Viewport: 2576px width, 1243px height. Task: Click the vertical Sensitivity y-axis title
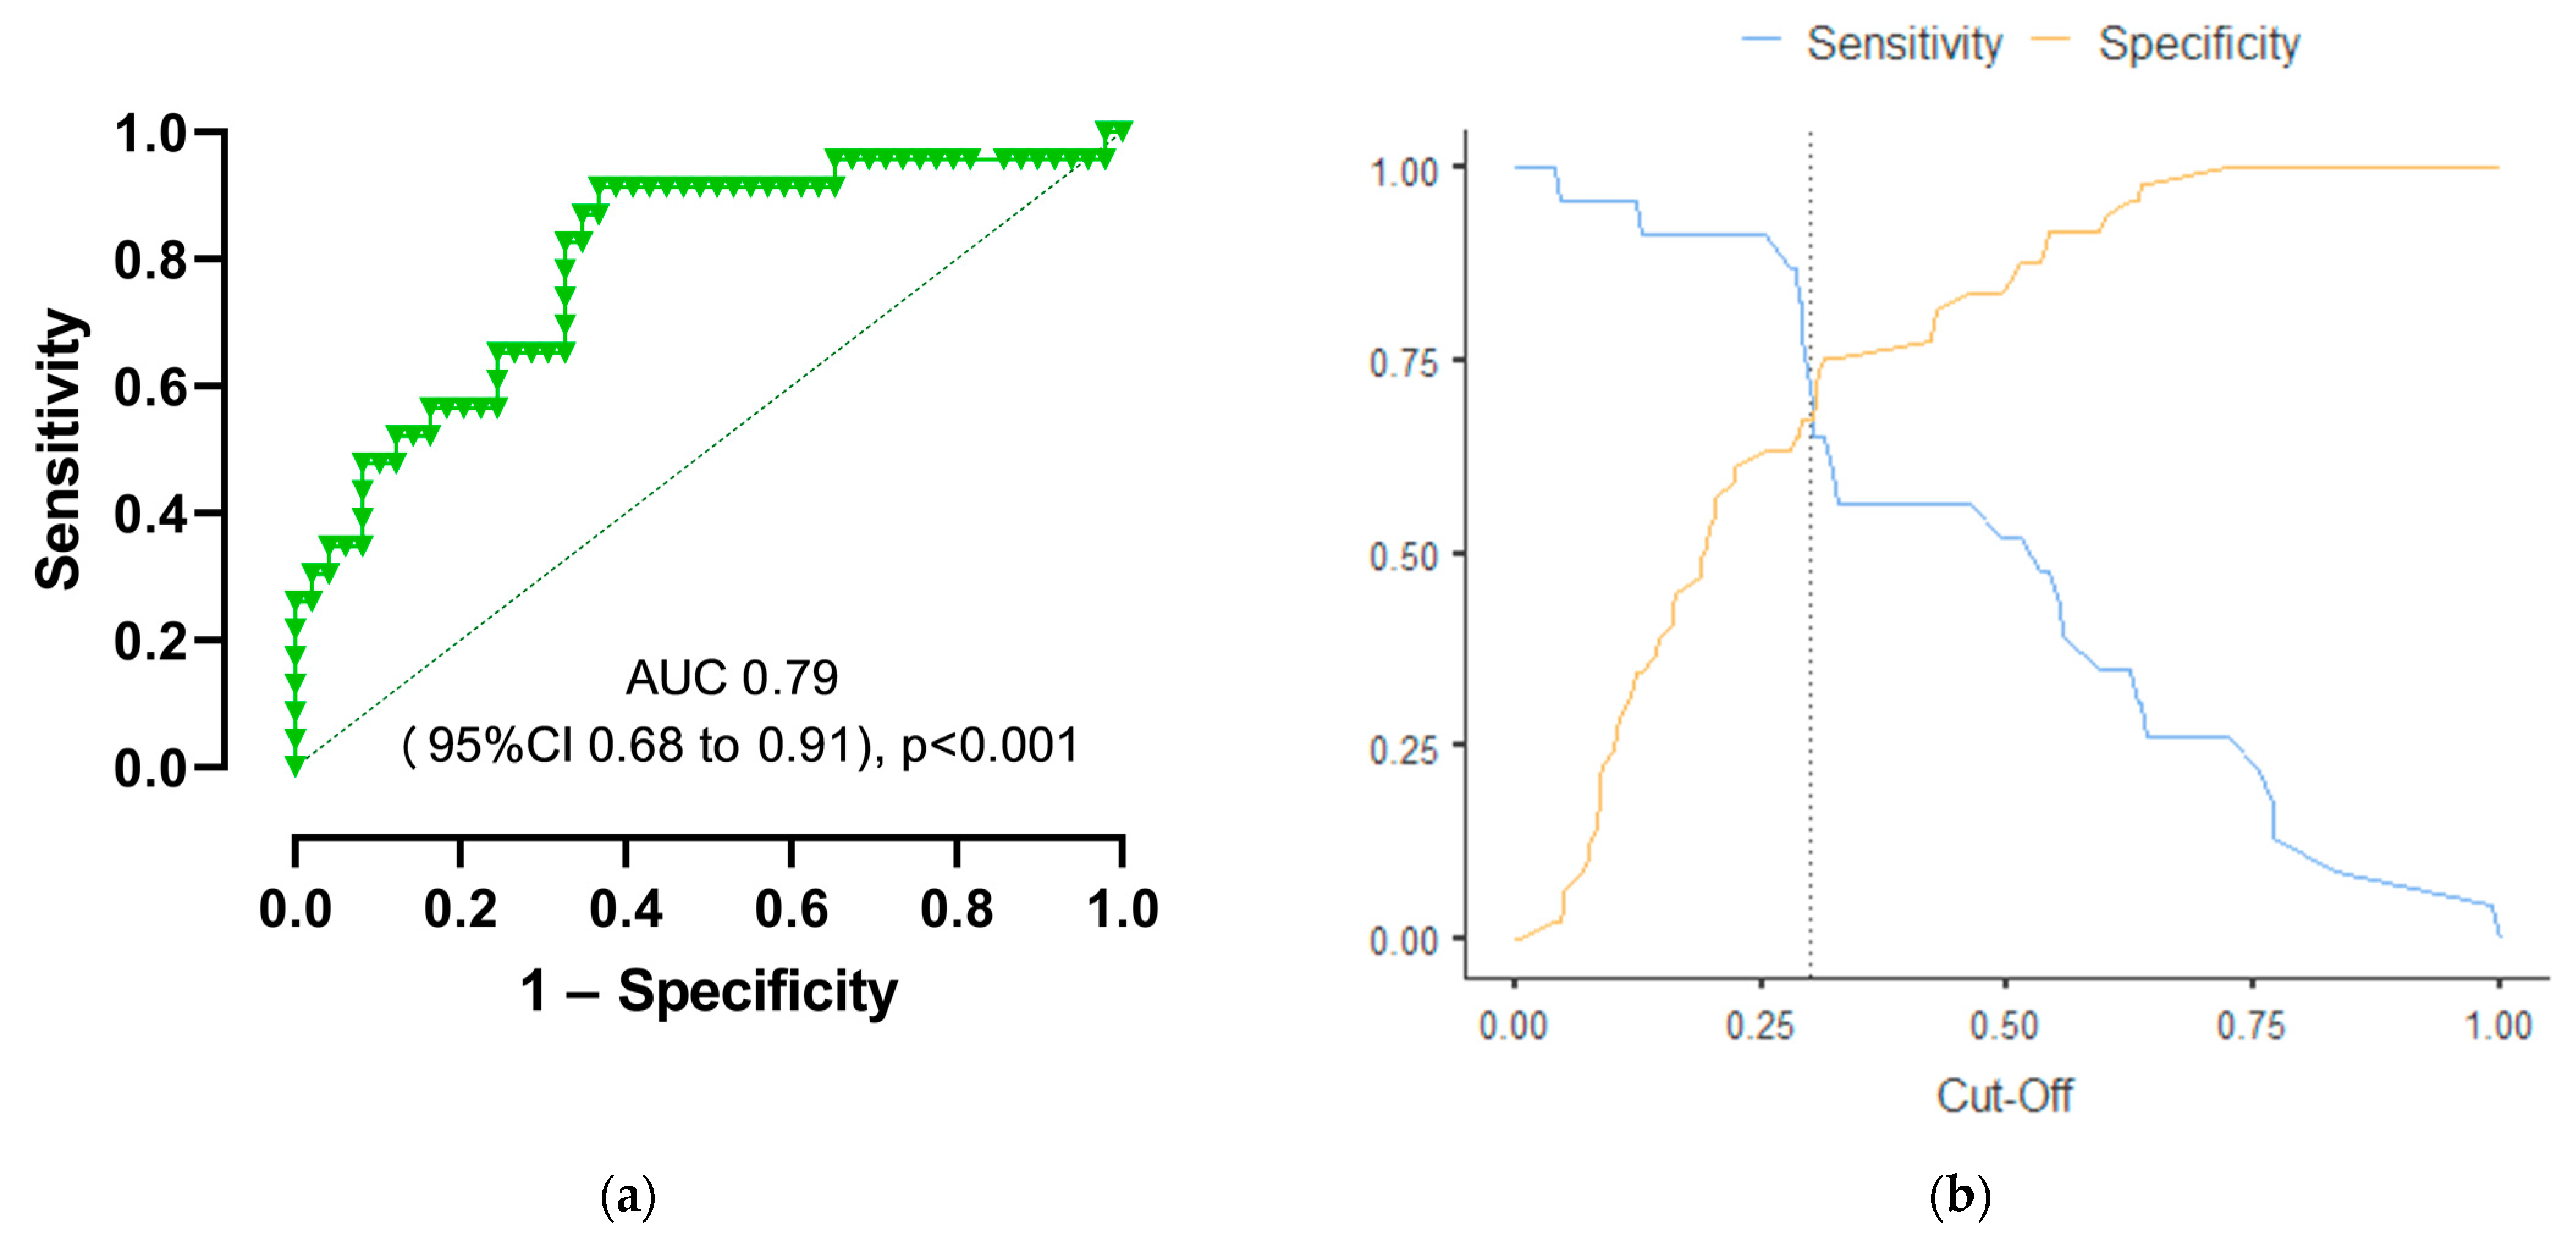(x=57, y=449)
